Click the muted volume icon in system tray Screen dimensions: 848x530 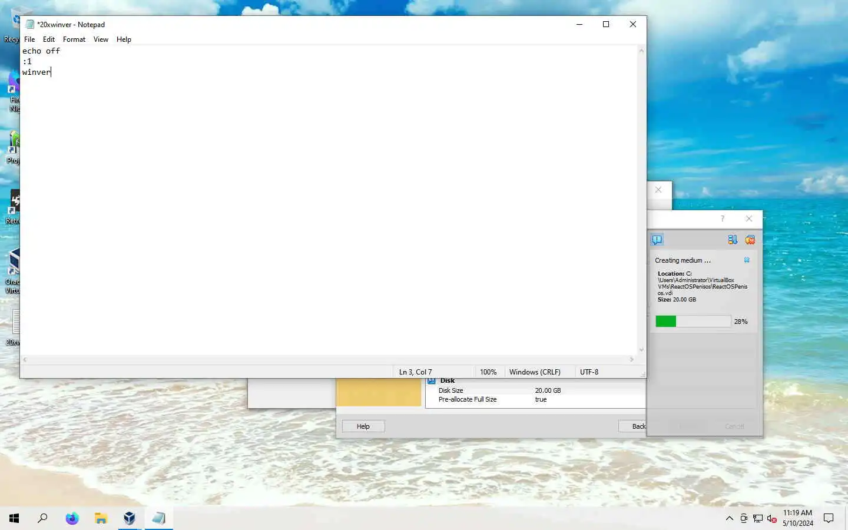coord(772,518)
